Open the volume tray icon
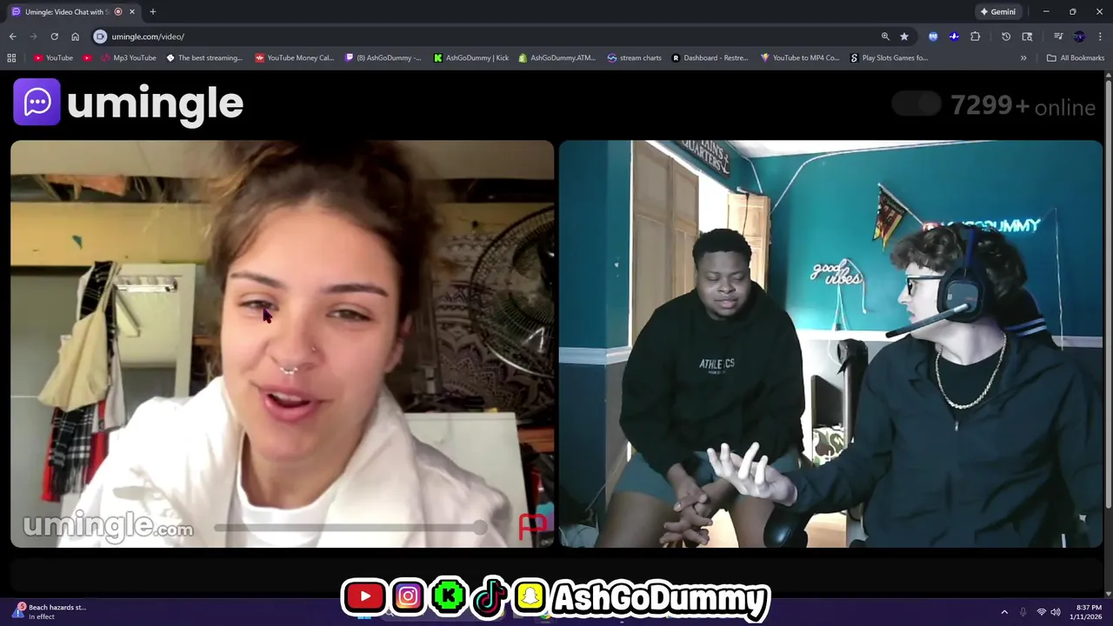The height and width of the screenshot is (626, 1113). coord(1056,612)
